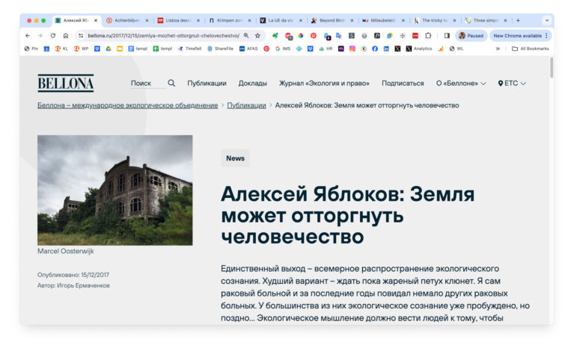Expand the О «Беллоне» dropdown menu

click(460, 84)
